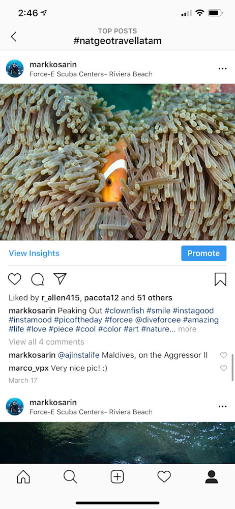Screen dimensions: 235x509
Task: Like the marco_vpx comment heart
Action: pyautogui.click(x=224, y=368)
